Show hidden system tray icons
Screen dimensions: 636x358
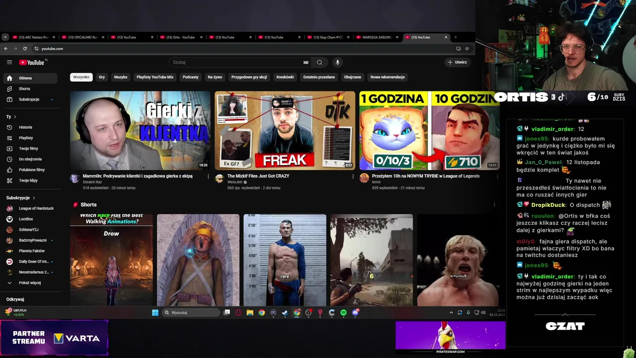[x=451, y=313]
